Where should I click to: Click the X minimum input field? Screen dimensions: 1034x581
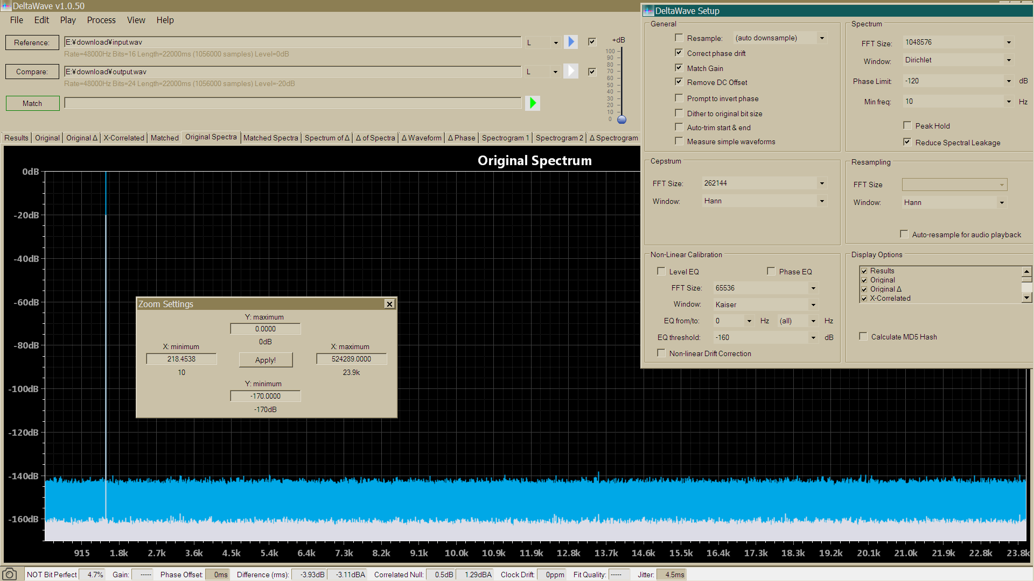point(181,359)
